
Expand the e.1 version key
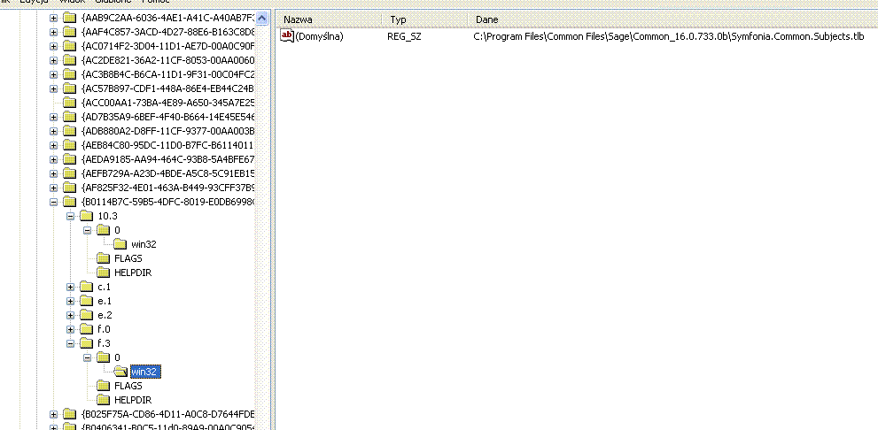coord(71,301)
